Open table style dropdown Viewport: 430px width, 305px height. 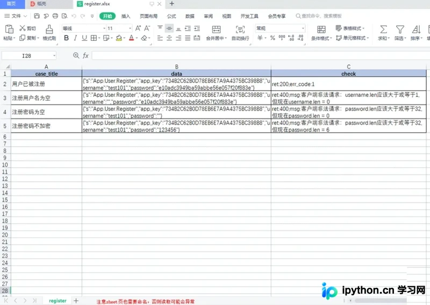tap(350, 29)
